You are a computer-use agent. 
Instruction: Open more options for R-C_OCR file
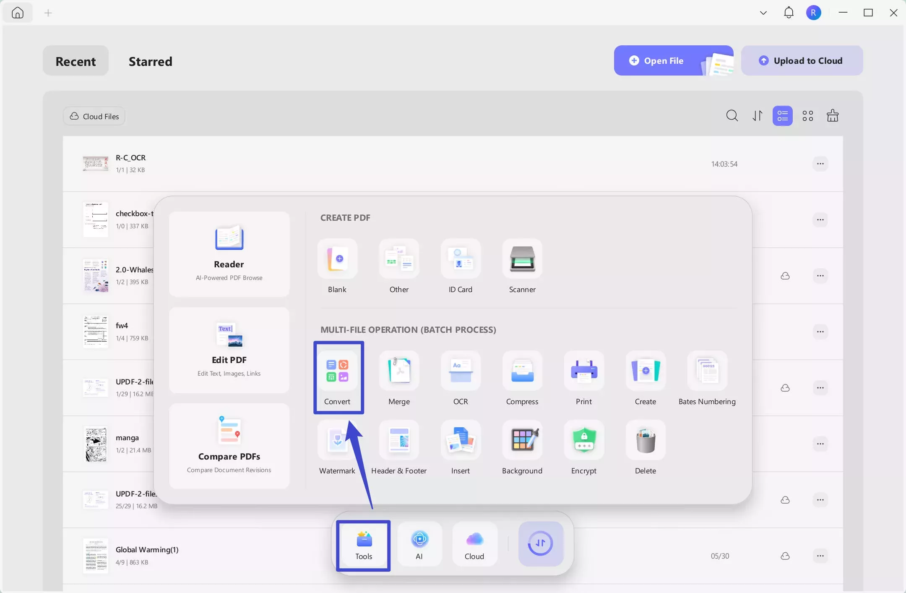point(820,164)
